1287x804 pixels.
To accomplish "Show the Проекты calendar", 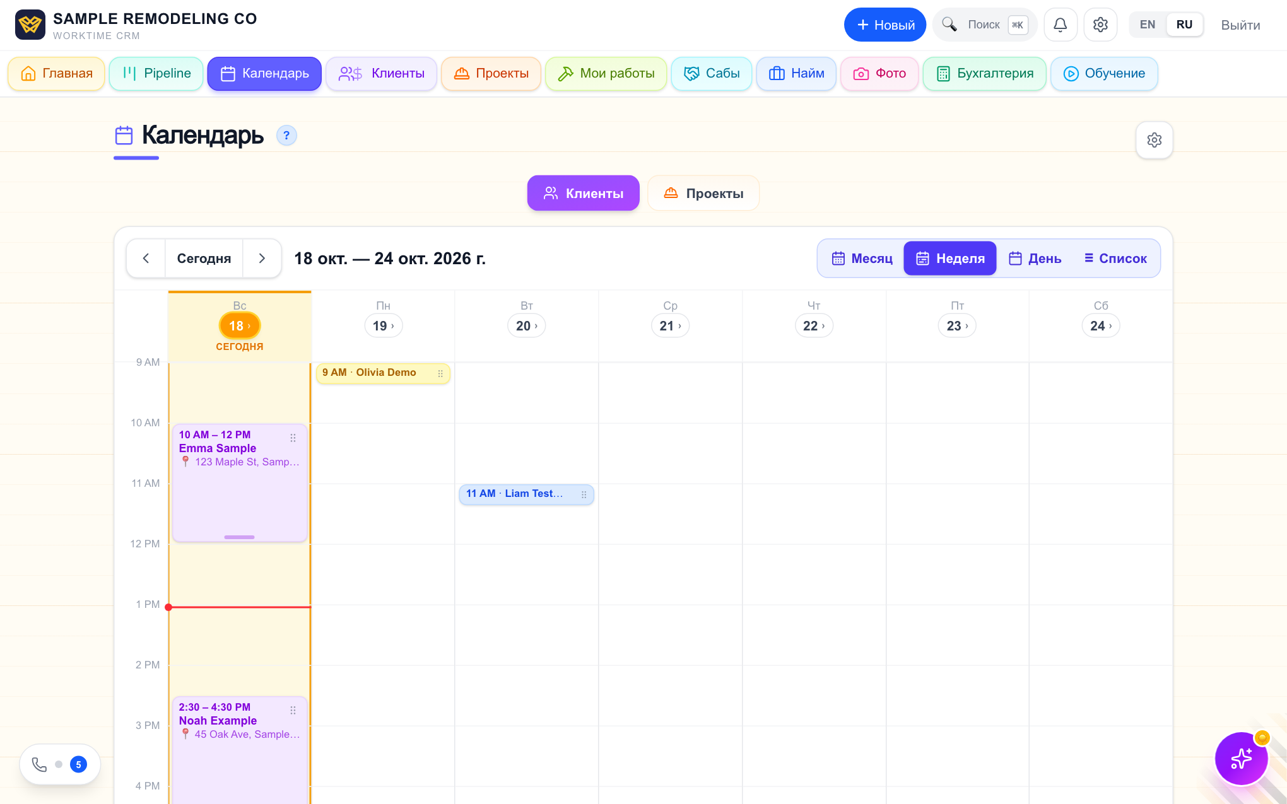I will (703, 193).
